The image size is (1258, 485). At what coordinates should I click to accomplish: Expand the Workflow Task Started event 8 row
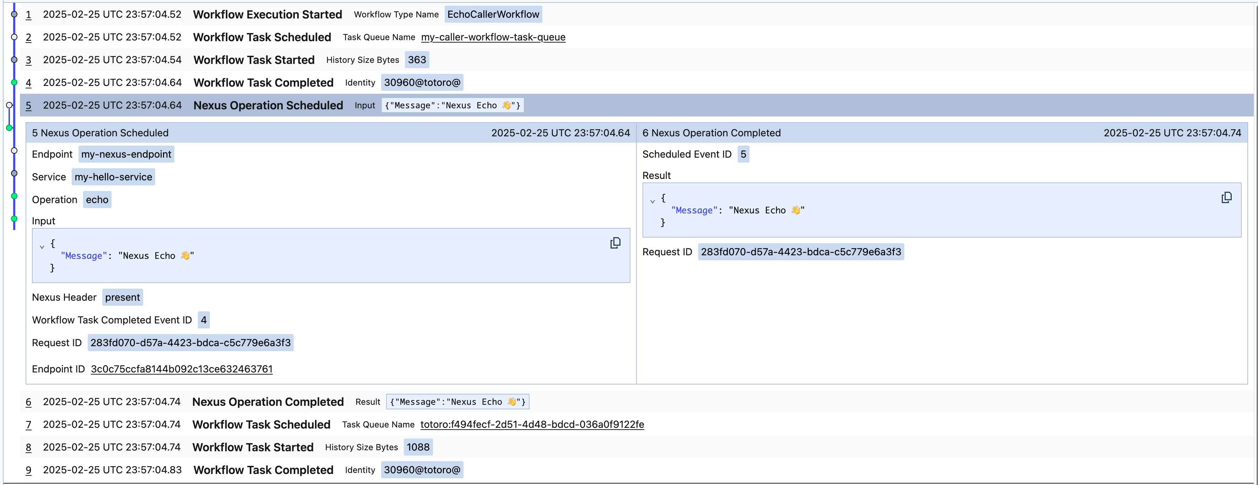(253, 447)
